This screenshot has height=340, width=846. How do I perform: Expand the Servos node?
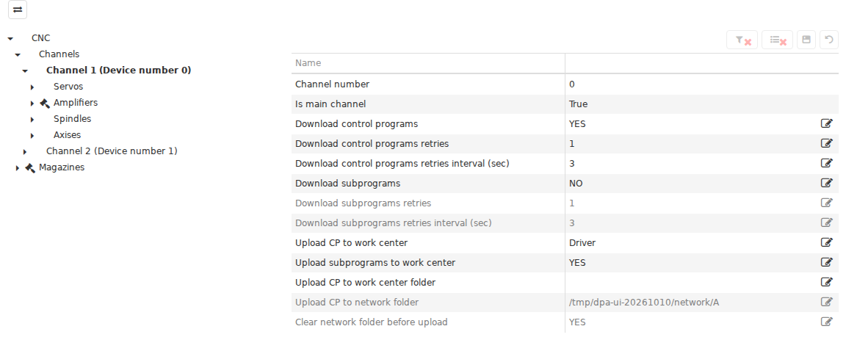[x=32, y=87]
